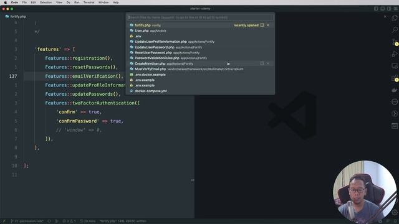Open MustVerifyEmail.php entry
399x224 pixels.
click(200, 69)
